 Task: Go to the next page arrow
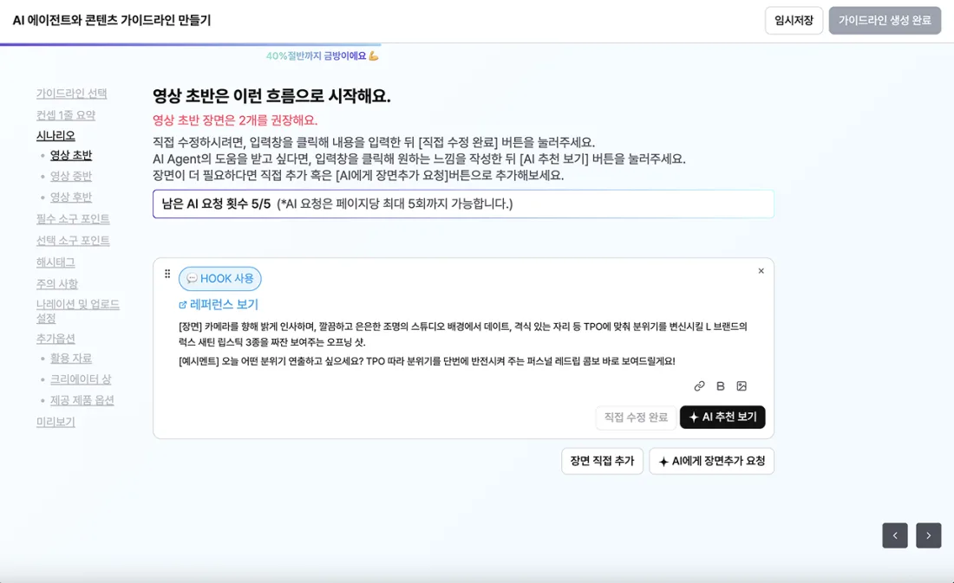929,535
